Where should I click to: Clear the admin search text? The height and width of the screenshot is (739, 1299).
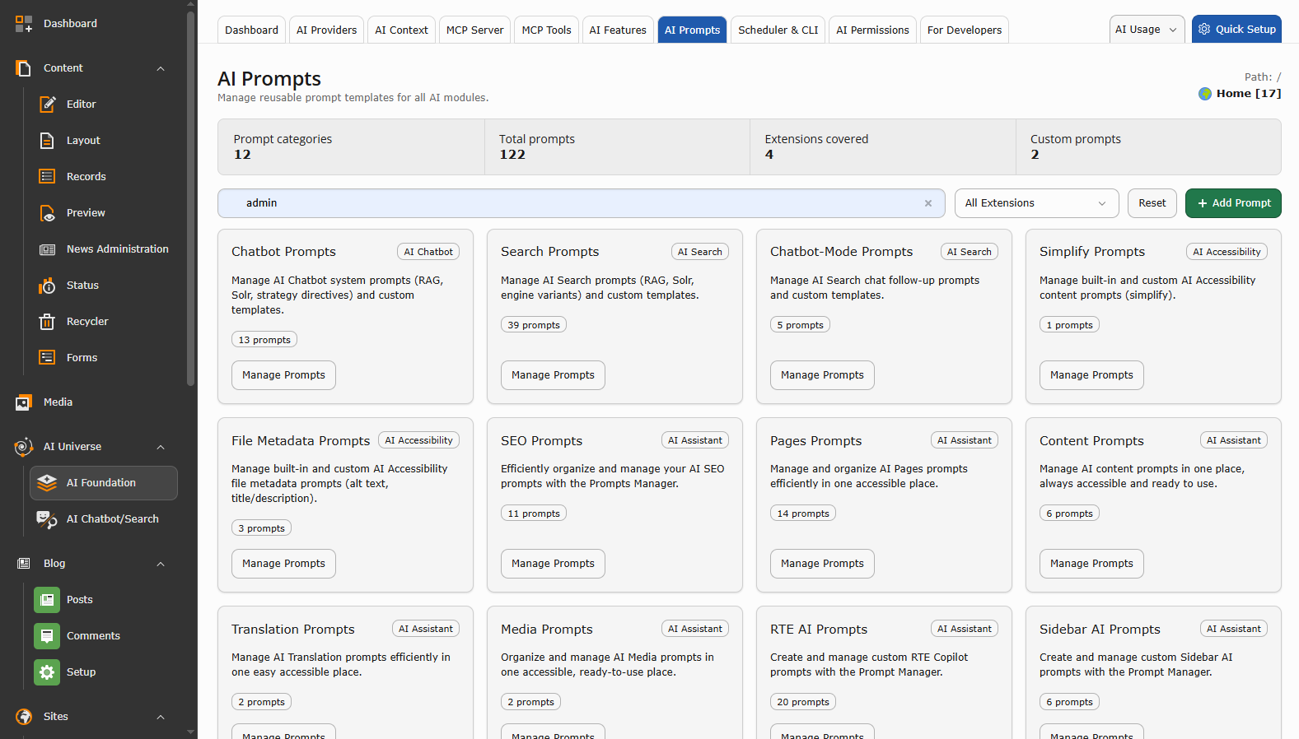coord(928,203)
